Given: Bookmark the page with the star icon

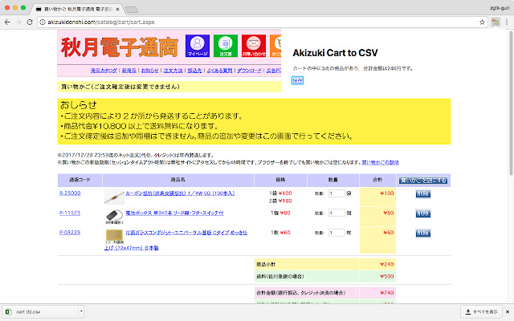Looking at the screenshot, I should click(x=482, y=22).
